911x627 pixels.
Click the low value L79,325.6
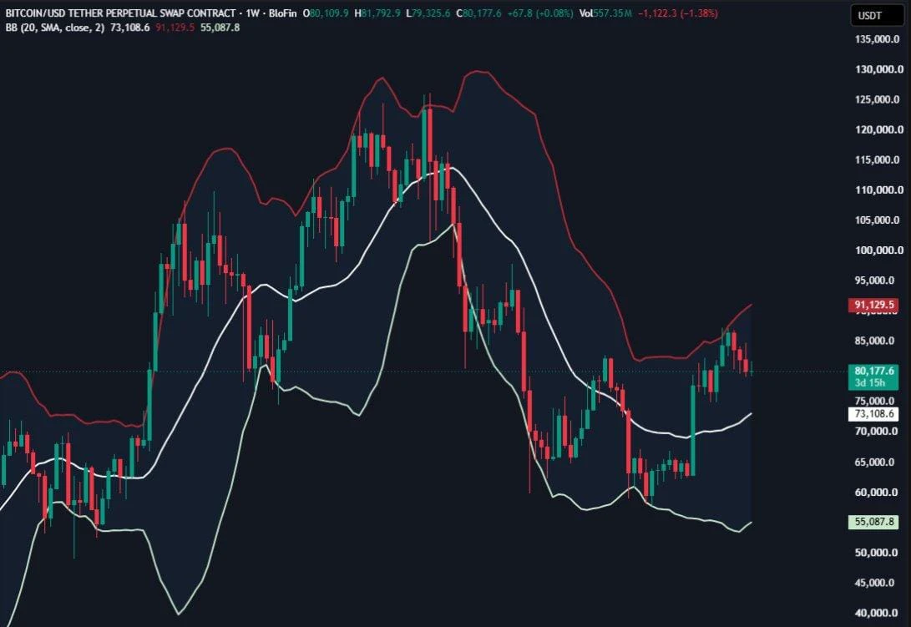coord(428,13)
